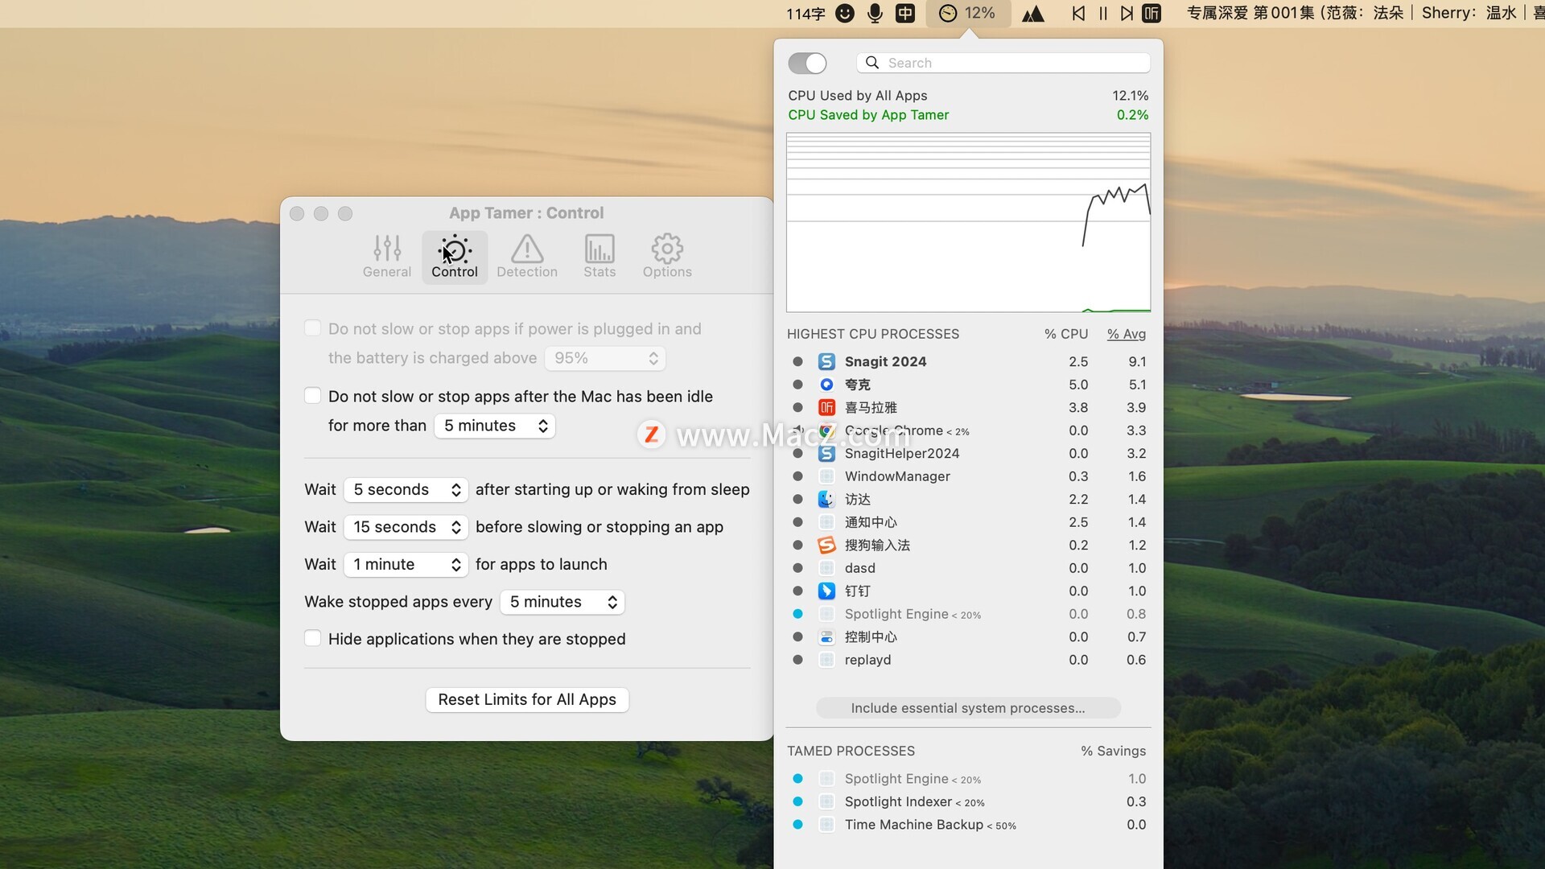The height and width of the screenshot is (869, 1545).
Task: Check Hide applications when they are stopped
Action: (x=312, y=639)
